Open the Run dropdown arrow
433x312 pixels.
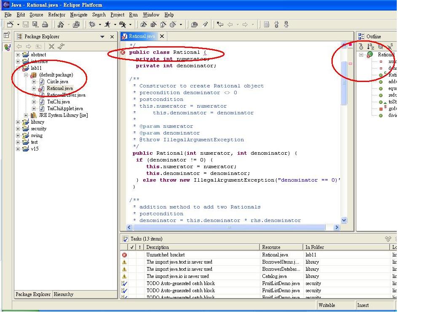[115, 25]
